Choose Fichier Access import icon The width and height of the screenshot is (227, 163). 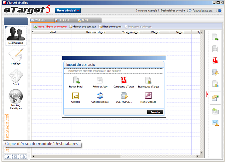148,96
